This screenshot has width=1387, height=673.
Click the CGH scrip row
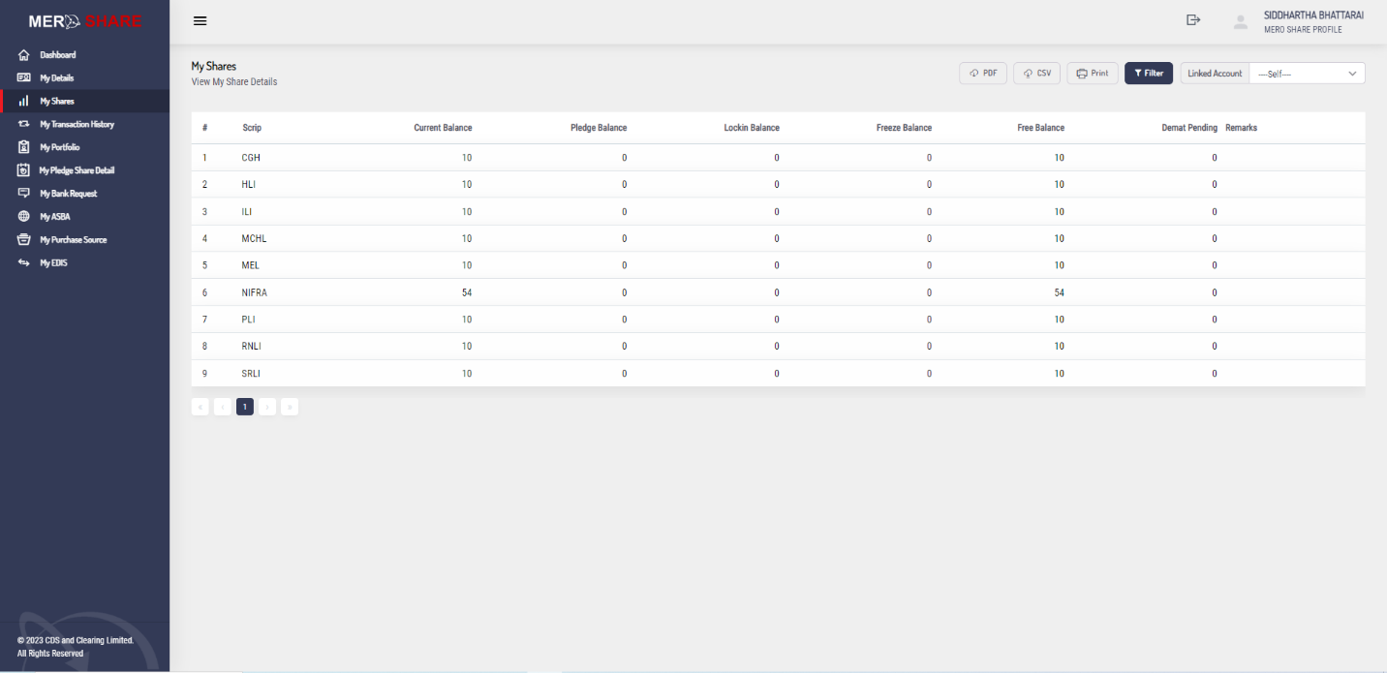click(x=779, y=158)
